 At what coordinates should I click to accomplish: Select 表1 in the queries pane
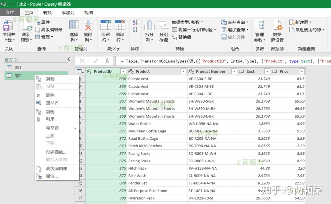pyautogui.click(x=18, y=67)
